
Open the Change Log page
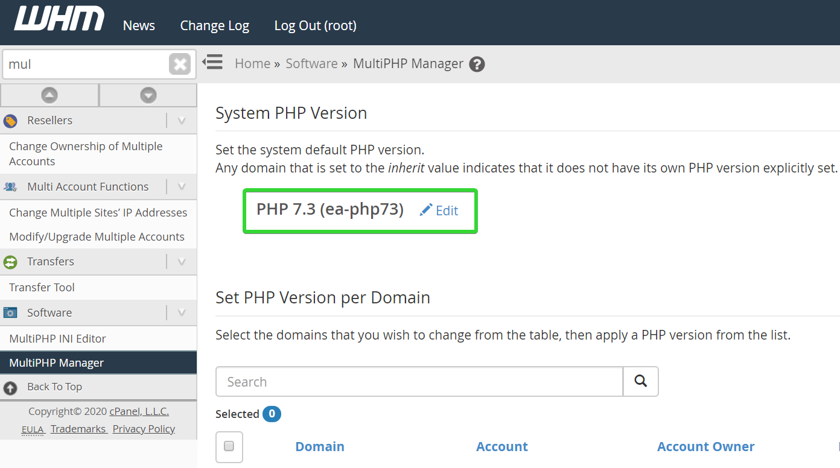click(x=214, y=25)
